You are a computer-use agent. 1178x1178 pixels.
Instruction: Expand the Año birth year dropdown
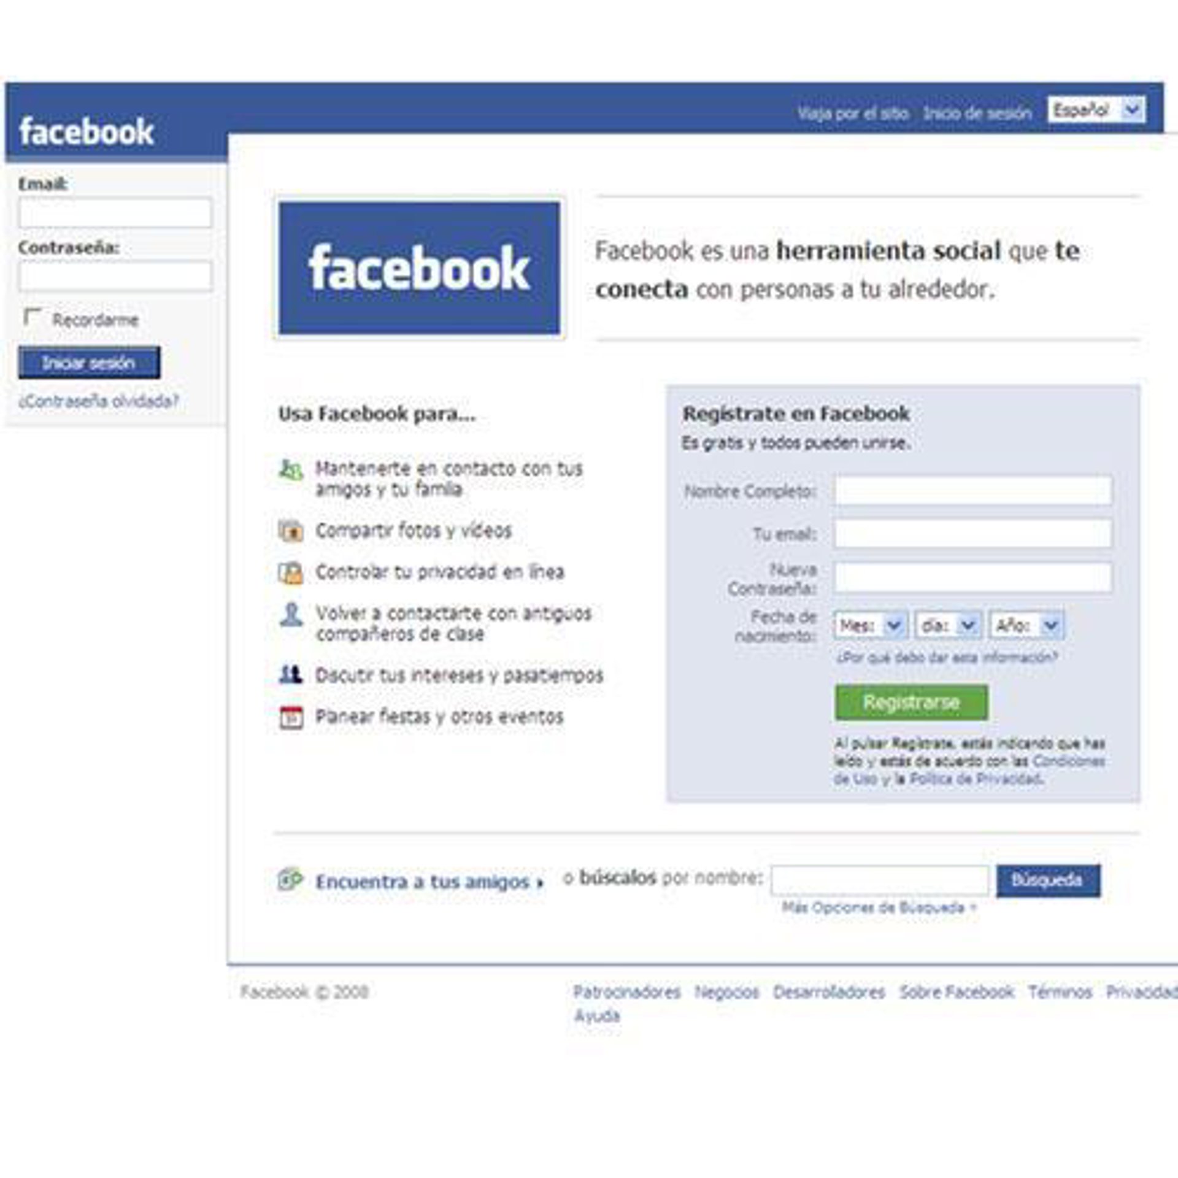[x=1026, y=625]
